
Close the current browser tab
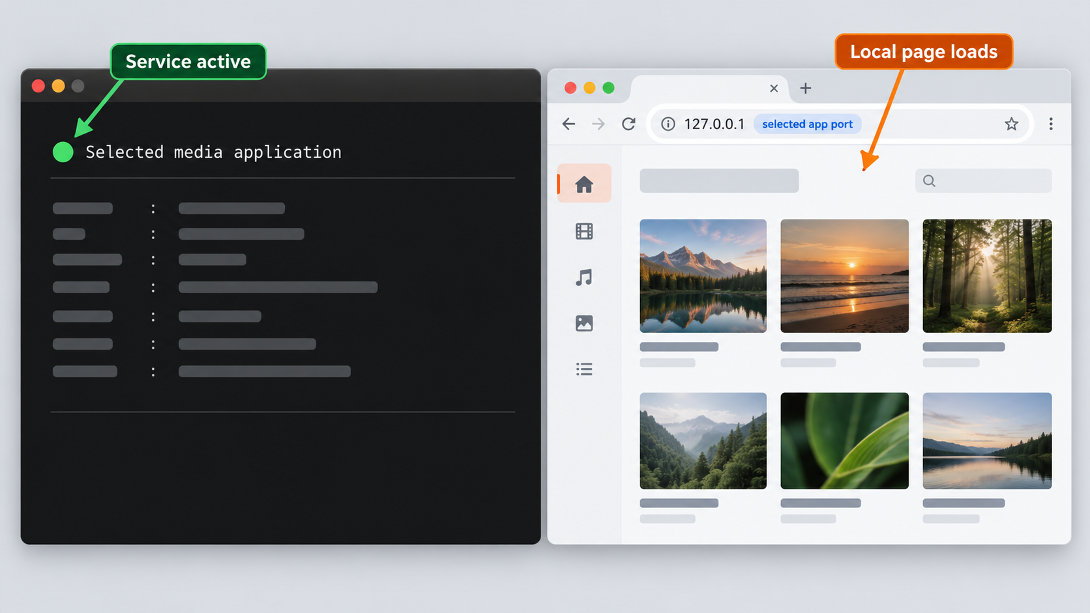774,88
